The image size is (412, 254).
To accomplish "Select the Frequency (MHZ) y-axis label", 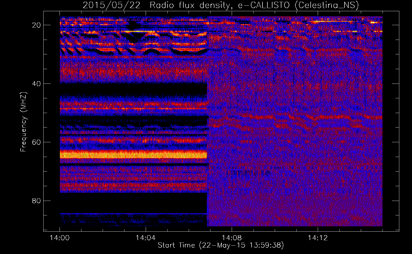I will point(23,122).
